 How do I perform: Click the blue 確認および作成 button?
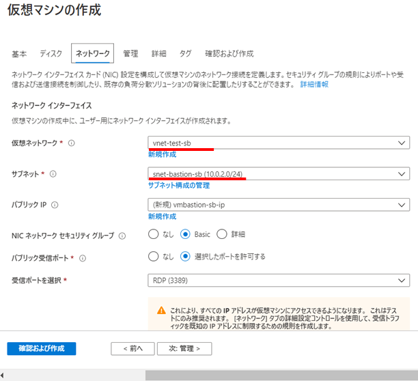coord(42,348)
